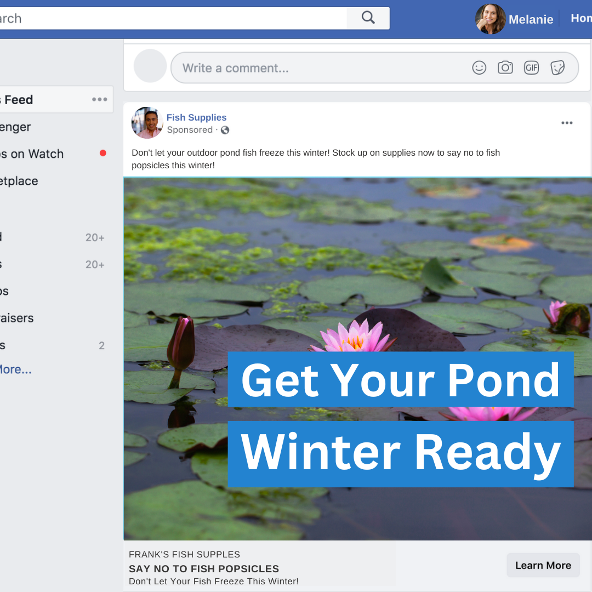Open Marketplace in the sidebar
Image resolution: width=592 pixels, height=592 pixels.
pyautogui.click(x=19, y=181)
